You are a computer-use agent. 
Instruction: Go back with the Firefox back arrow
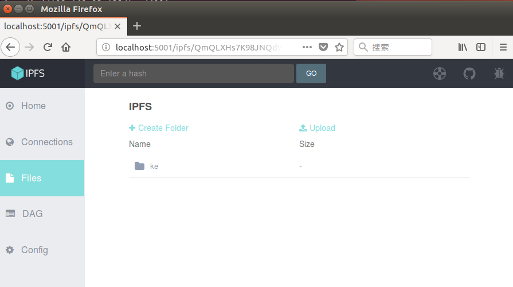[10, 47]
